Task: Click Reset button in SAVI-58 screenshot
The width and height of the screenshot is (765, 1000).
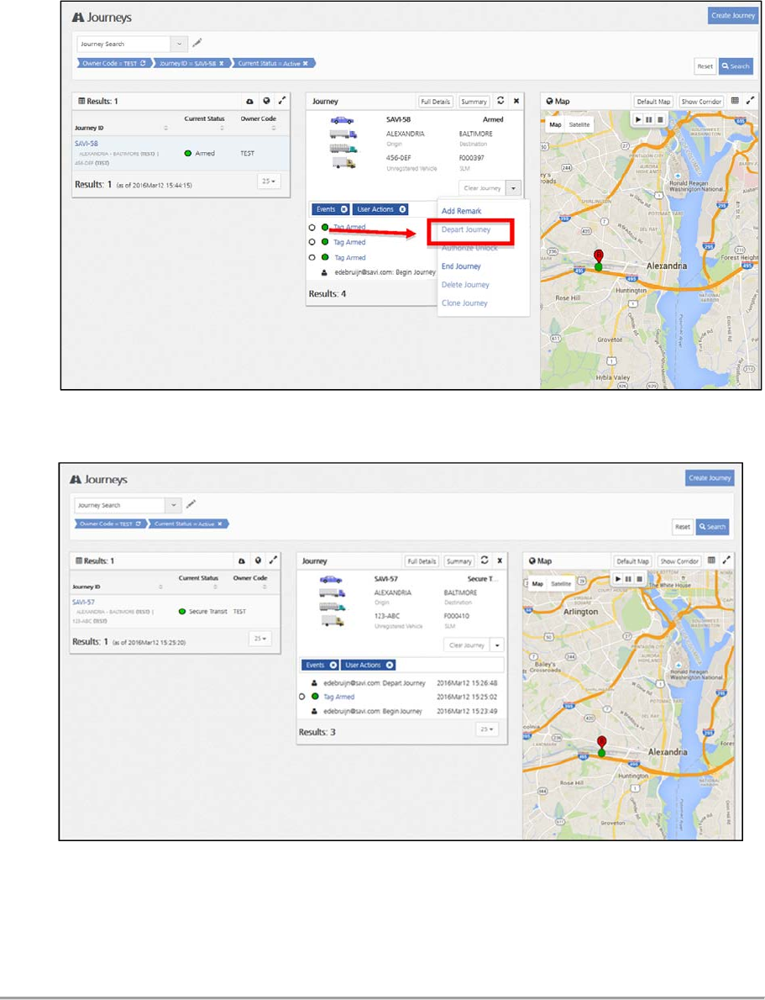Action: coord(705,66)
